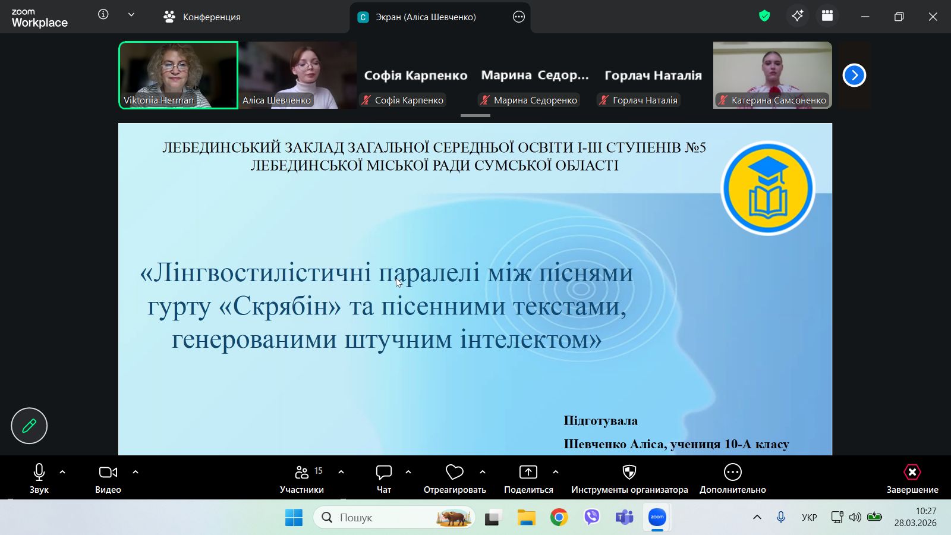Click the green encryption shield icon
This screenshot has width=951, height=535.
point(764,16)
